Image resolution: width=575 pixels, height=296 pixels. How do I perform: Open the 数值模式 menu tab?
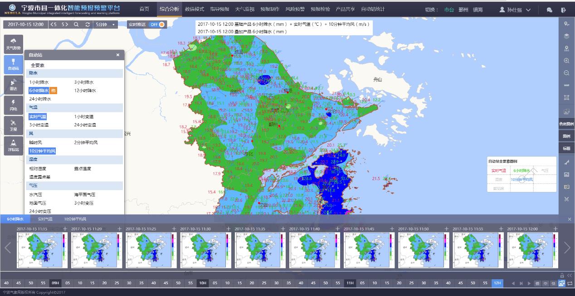(195, 10)
